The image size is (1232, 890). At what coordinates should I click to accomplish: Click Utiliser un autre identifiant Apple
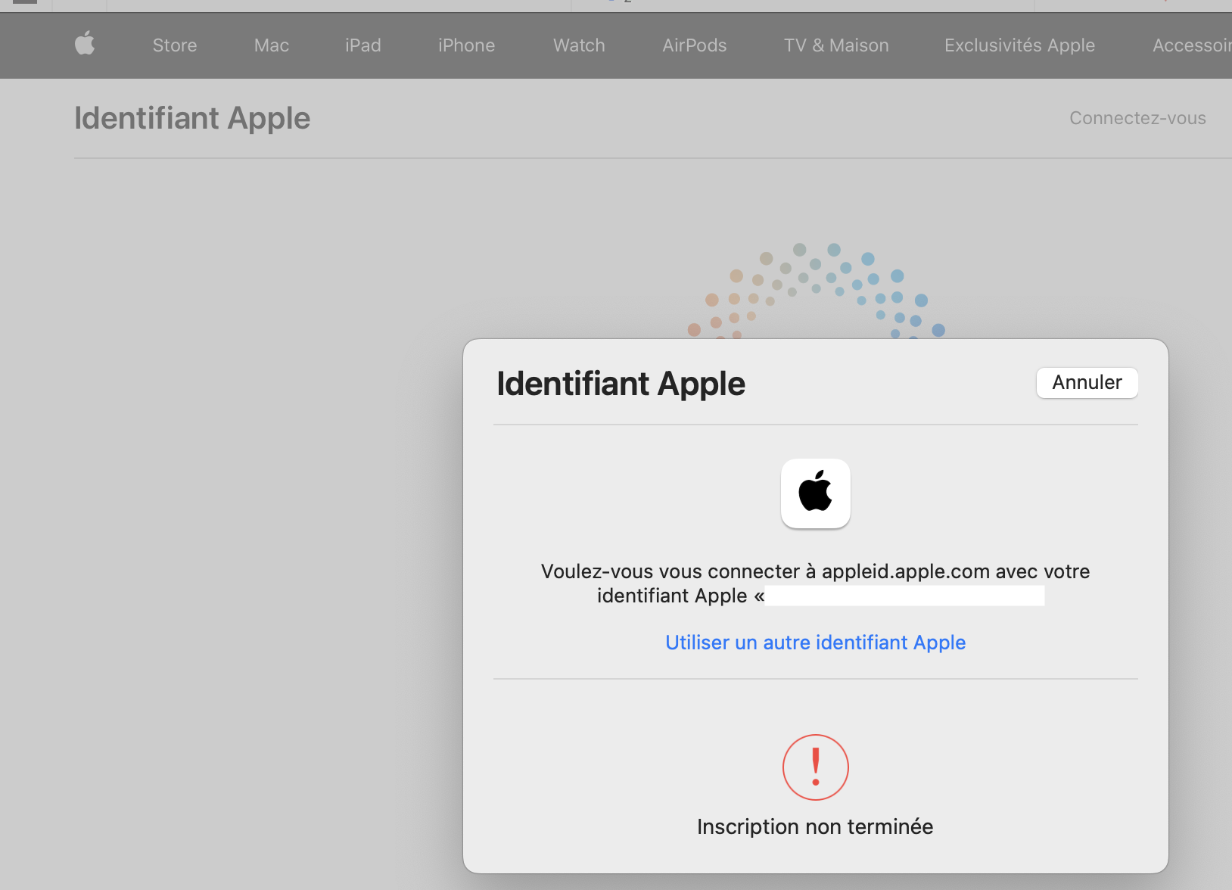(x=815, y=643)
